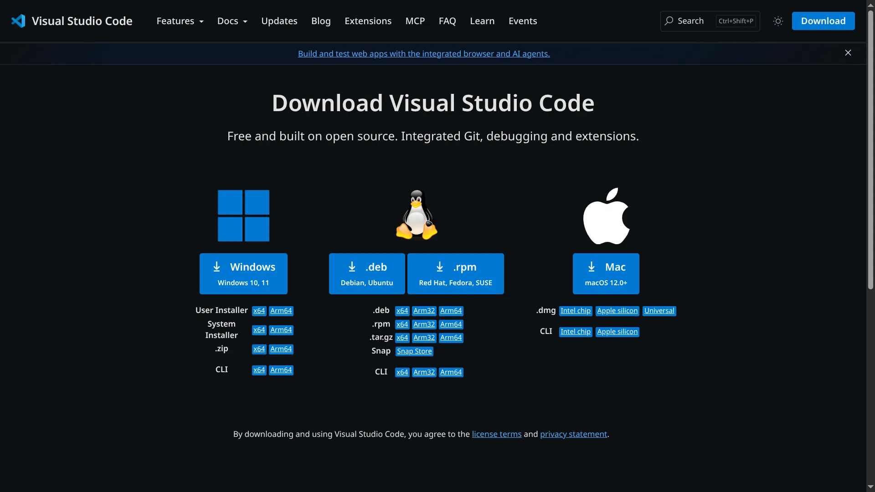Select Arm64 for Windows User Installer

point(281,311)
